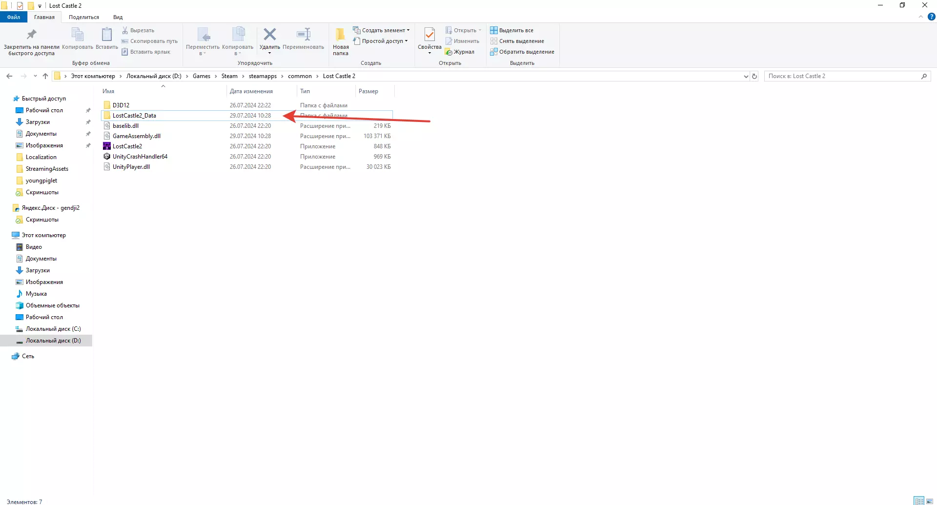
Task: Invert selection with Обратить выделение
Action: point(522,52)
